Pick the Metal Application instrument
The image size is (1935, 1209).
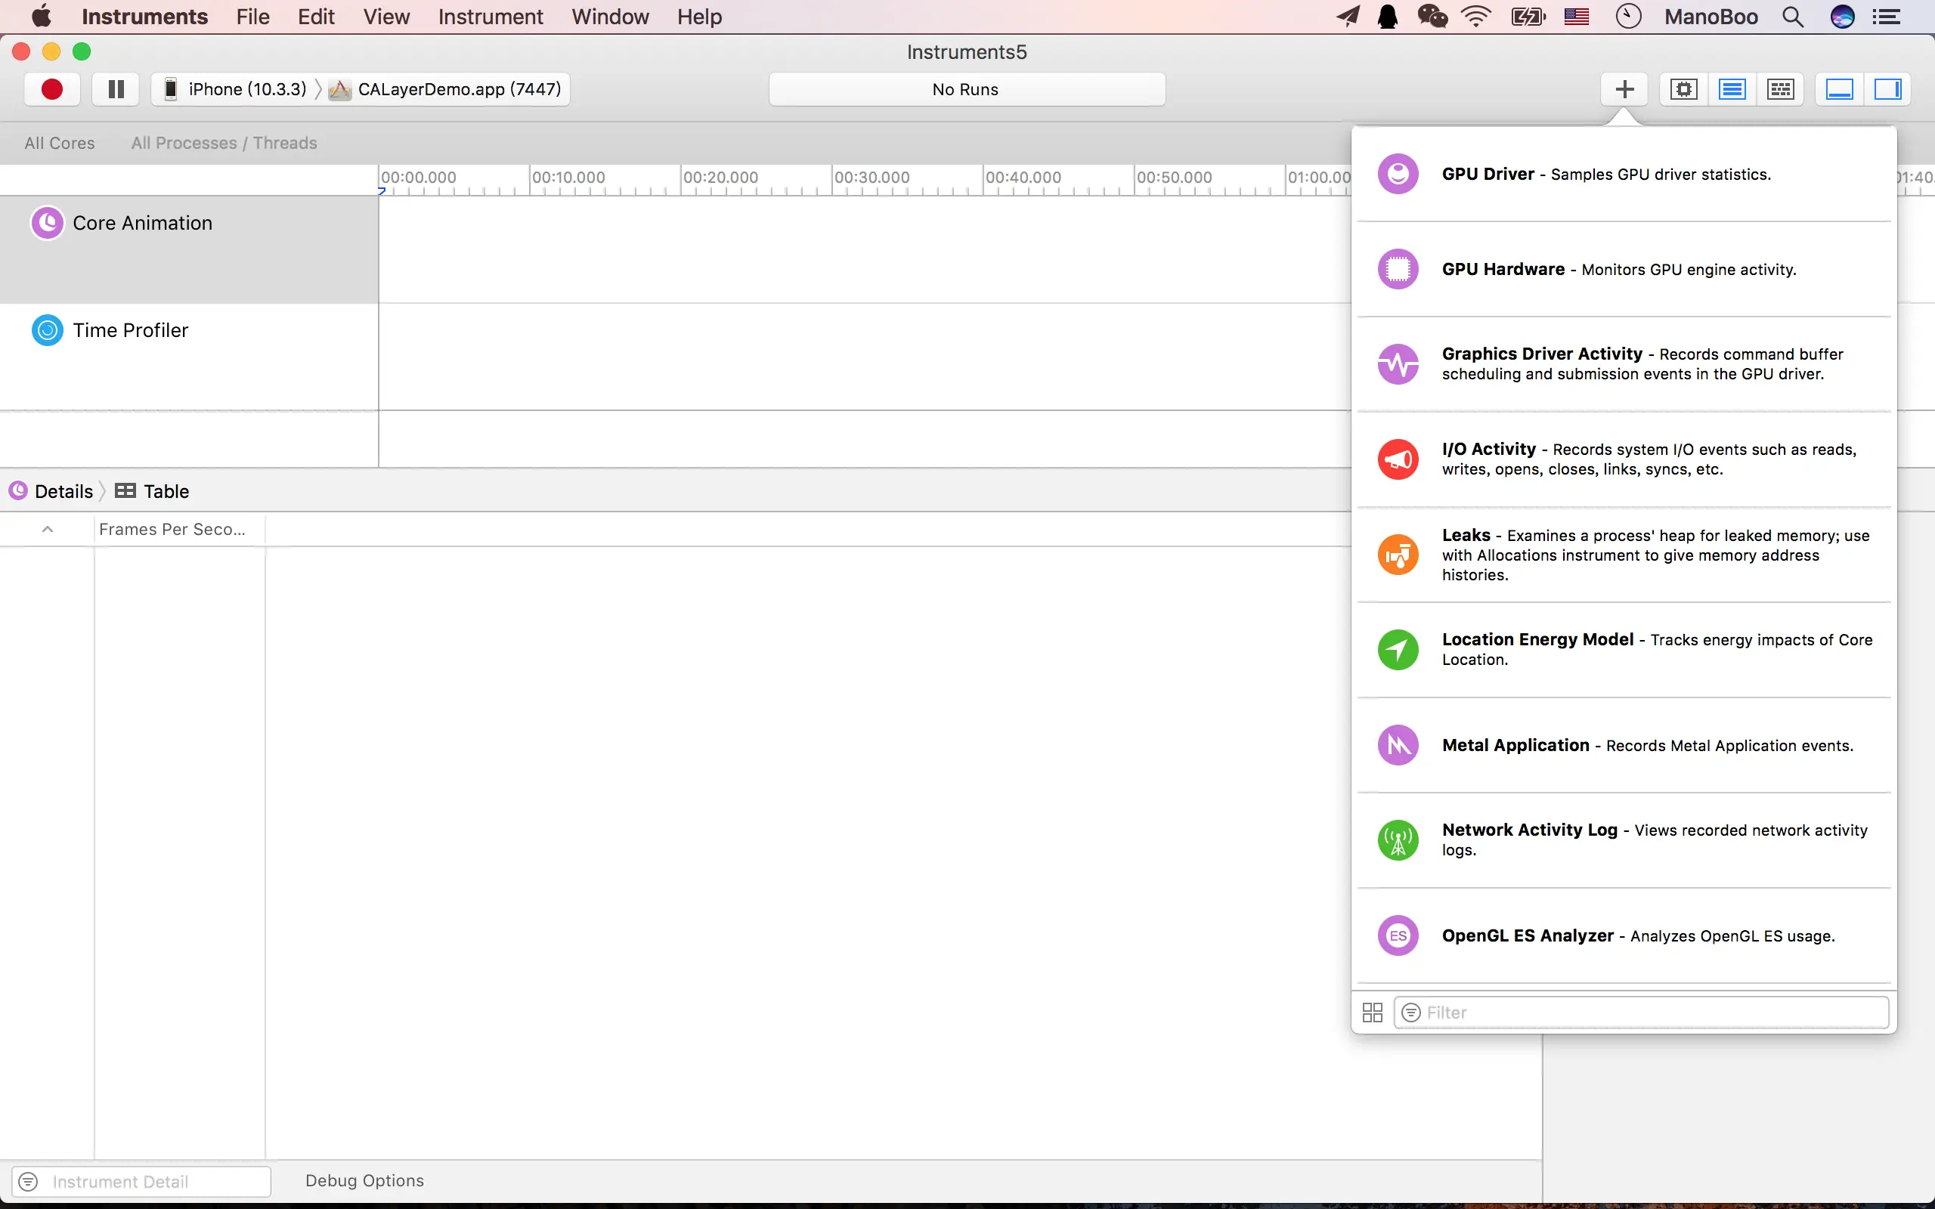click(x=1515, y=745)
